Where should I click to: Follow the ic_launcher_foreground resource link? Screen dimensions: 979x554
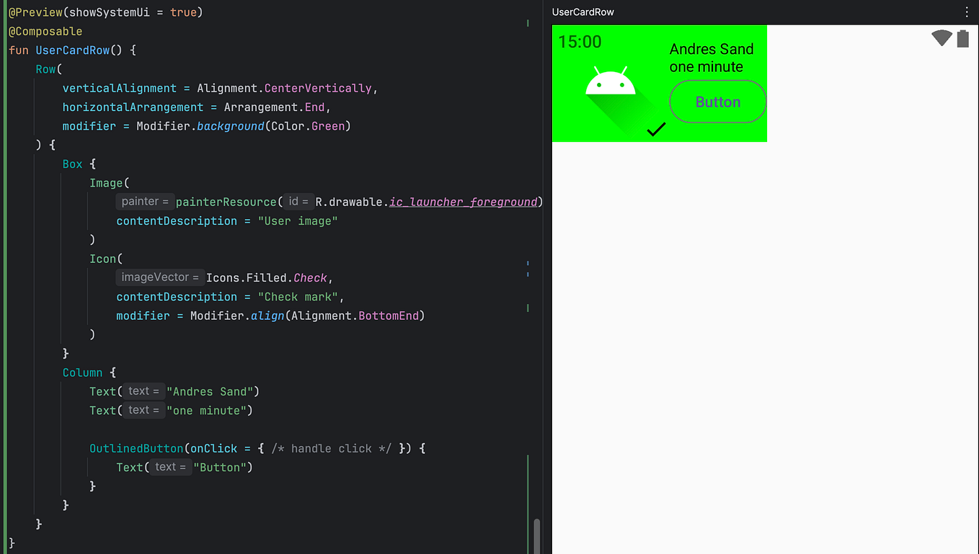click(x=464, y=202)
